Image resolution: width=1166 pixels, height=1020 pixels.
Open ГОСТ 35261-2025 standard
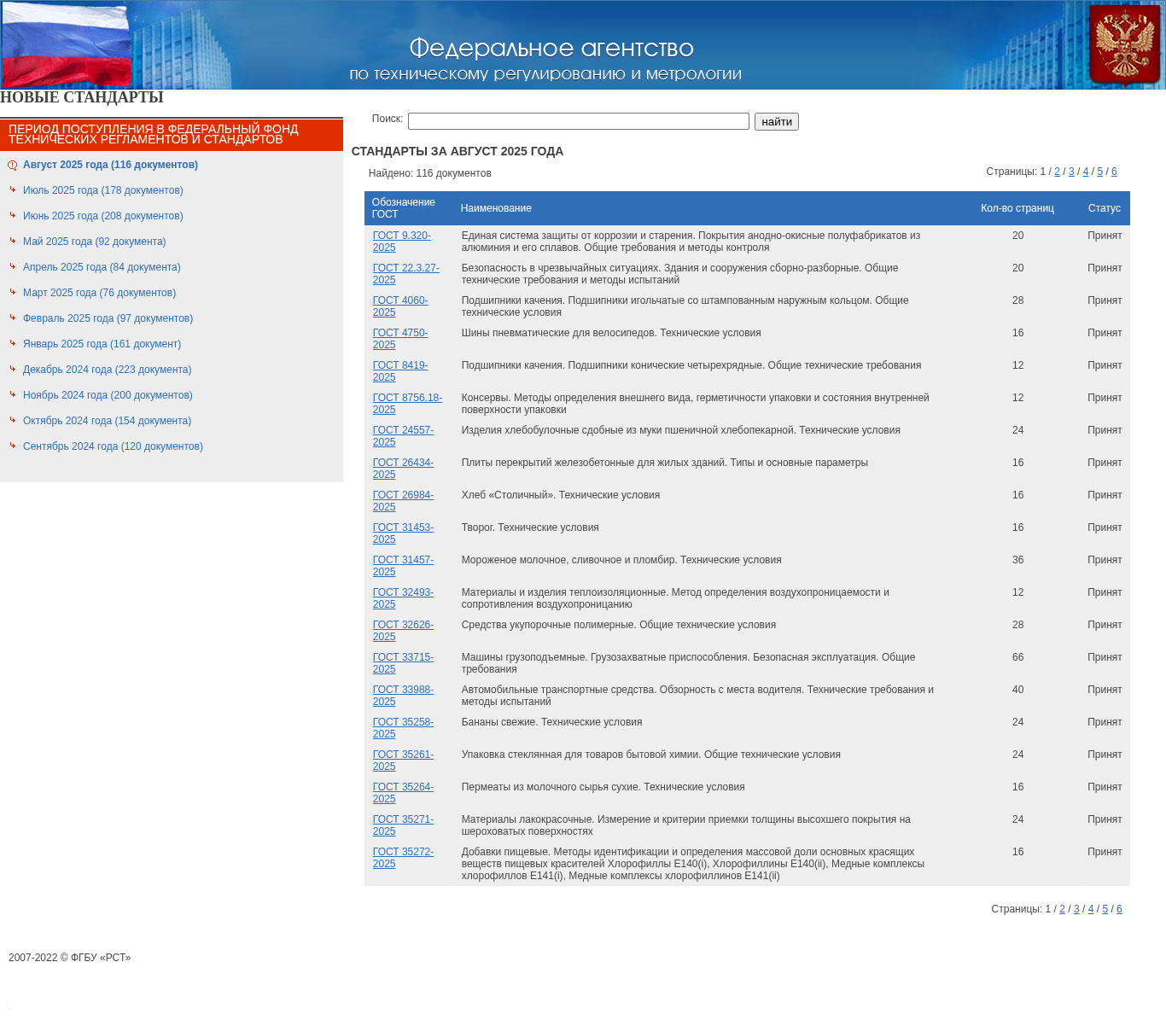[x=403, y=761]
